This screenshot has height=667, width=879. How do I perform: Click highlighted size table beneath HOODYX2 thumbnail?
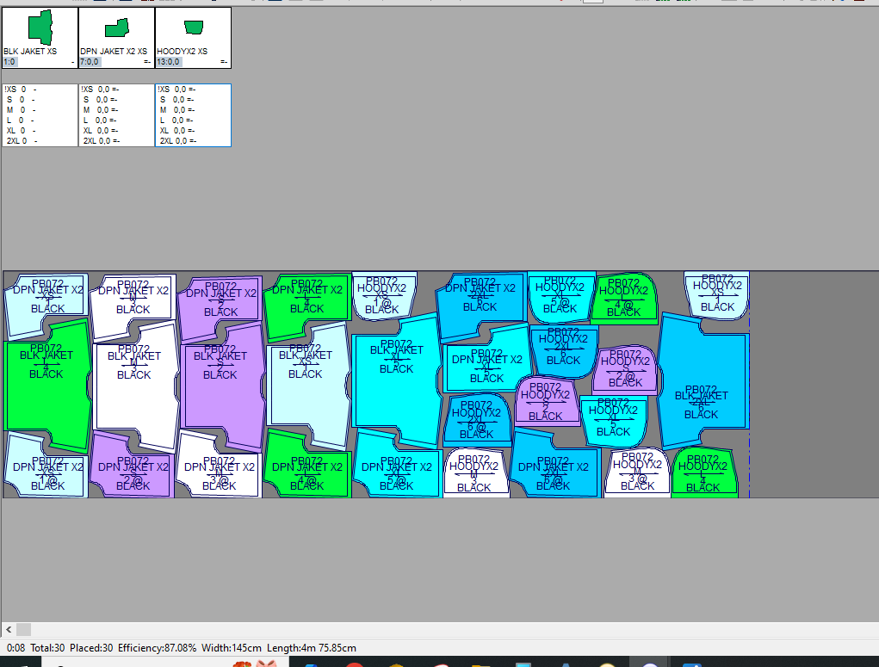pyautogui.click(x=193, y=115)
